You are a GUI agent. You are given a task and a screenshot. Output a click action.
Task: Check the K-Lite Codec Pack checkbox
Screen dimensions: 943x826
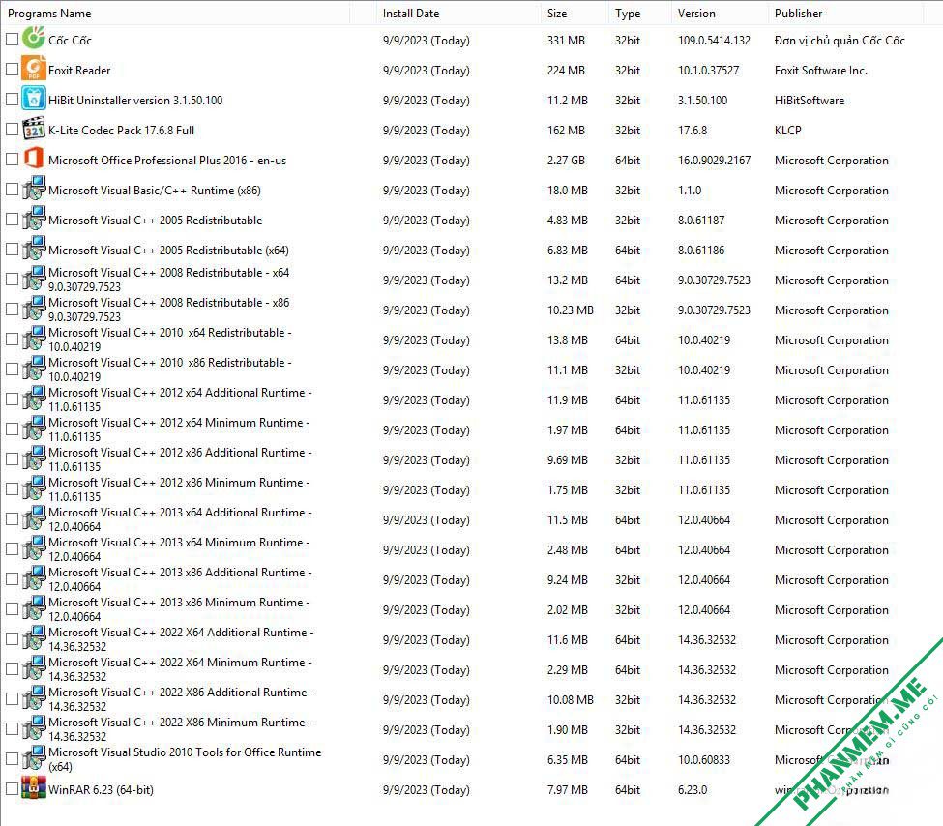[12, 130]
